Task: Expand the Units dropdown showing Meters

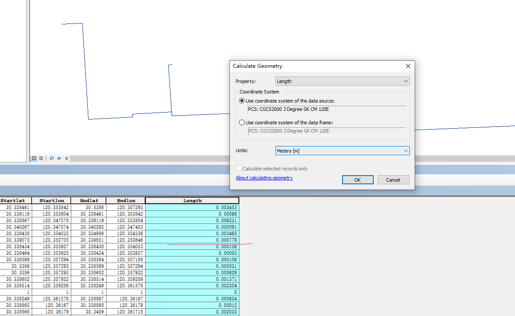Action: point(342,151)
